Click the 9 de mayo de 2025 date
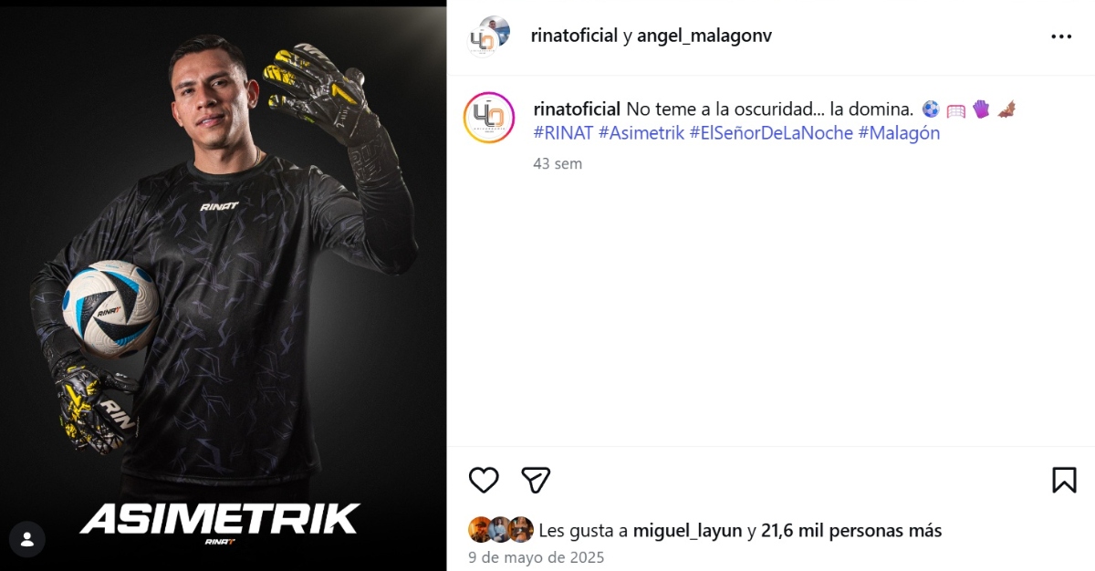Viewport: 1095px width, 571px height. click(536, 557)
